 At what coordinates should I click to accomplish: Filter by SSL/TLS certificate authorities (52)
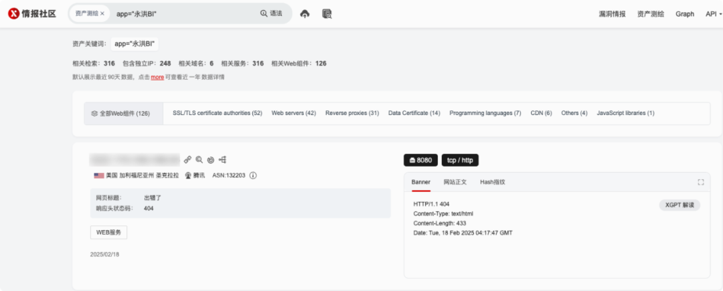click(x=217, y=113)
